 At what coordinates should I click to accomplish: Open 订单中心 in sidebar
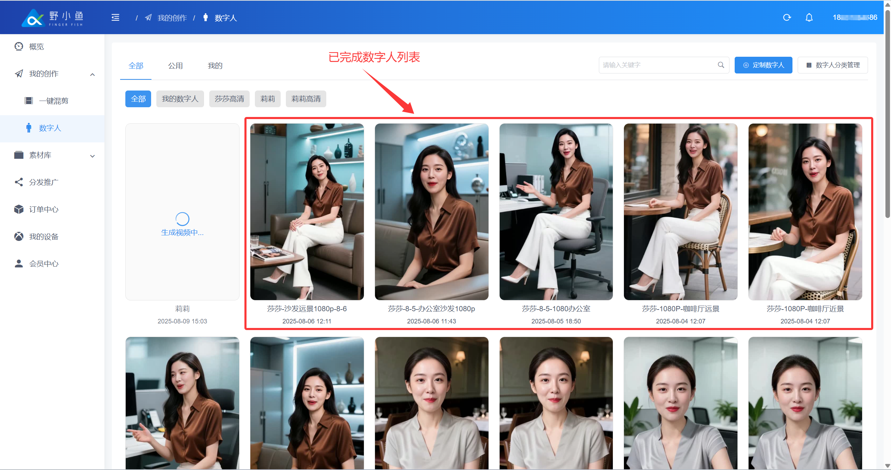[x=44, y=209]
